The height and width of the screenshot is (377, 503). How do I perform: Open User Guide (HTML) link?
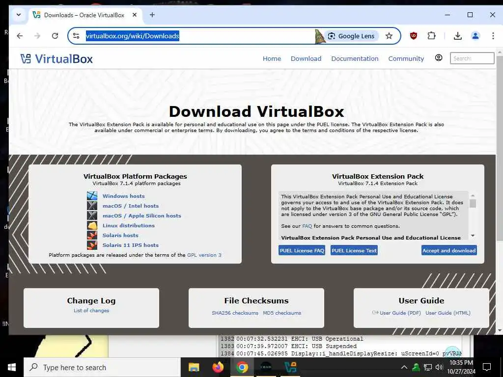pyautogui.click(x=448, y=313)
